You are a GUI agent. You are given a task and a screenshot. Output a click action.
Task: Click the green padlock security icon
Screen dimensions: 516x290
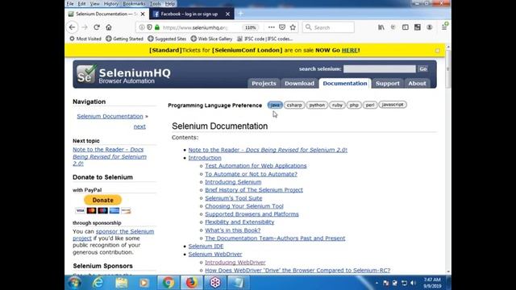click(x=157, y=27)
